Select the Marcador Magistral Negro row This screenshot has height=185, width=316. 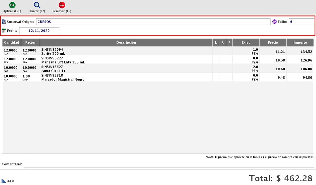126,77
